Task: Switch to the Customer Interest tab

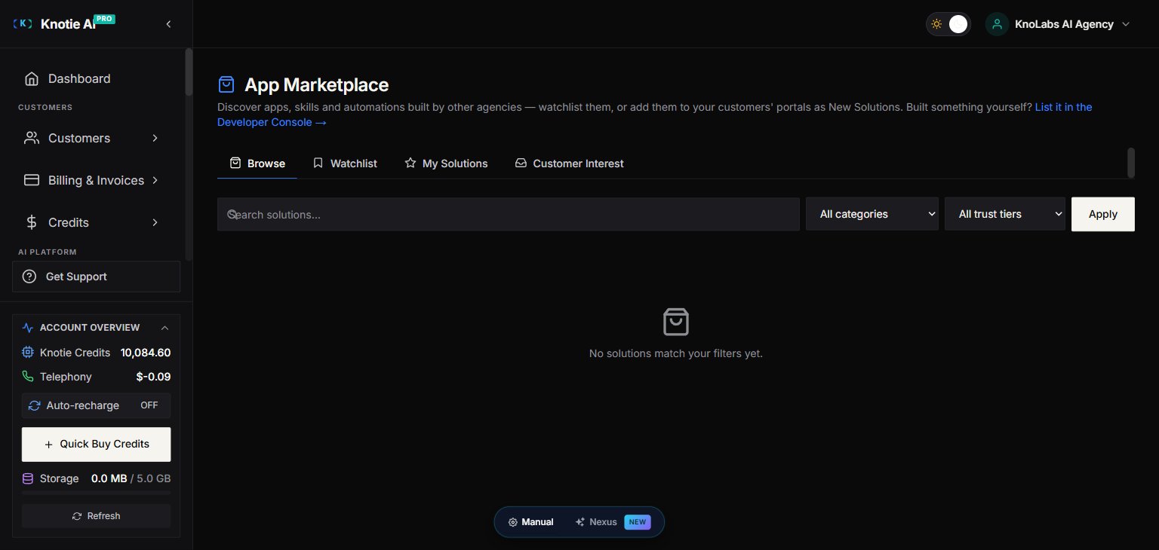Action: click(x=569, y=163)
